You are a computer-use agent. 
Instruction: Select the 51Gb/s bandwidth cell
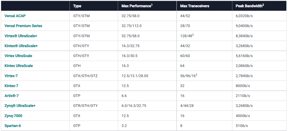click(x=242, y=126)
